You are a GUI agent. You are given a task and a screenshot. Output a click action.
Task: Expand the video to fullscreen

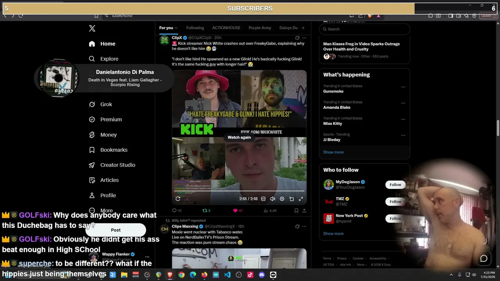click(x=301, y=199)
